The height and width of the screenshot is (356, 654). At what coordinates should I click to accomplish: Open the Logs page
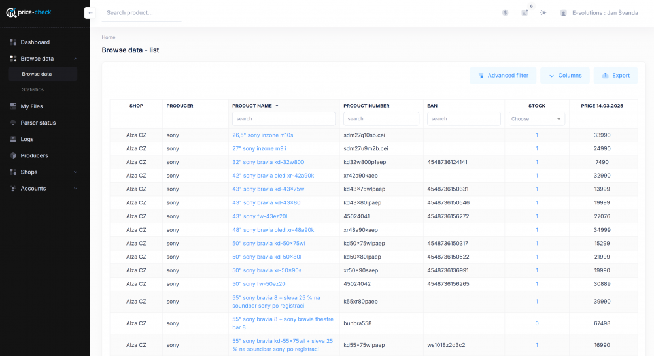[x=27, y=139]
